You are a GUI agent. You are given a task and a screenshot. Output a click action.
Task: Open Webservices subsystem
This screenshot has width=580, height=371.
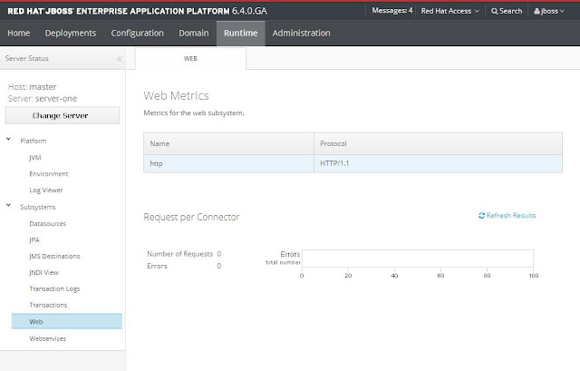tap(48, 338)
